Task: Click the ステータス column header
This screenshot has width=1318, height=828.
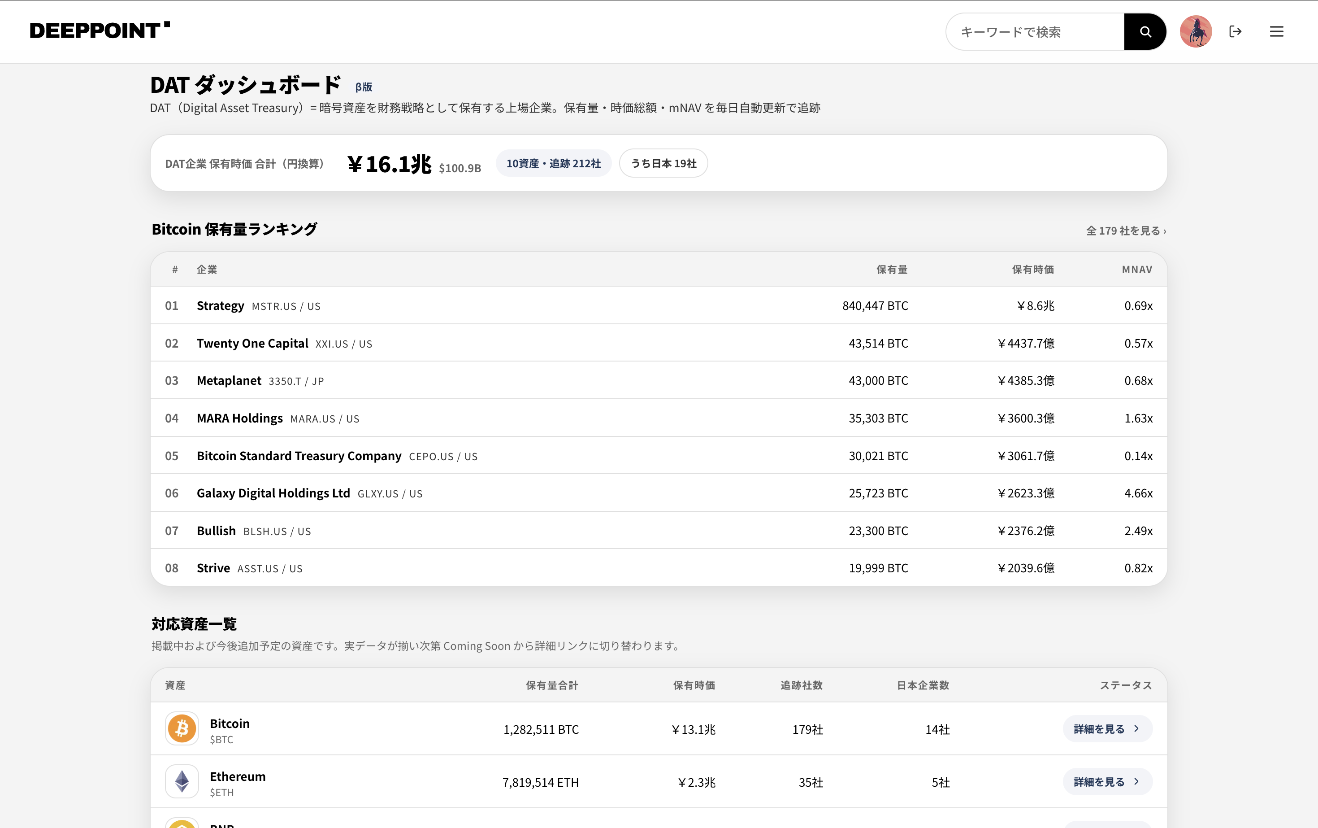Action: tap(1126, 685)
